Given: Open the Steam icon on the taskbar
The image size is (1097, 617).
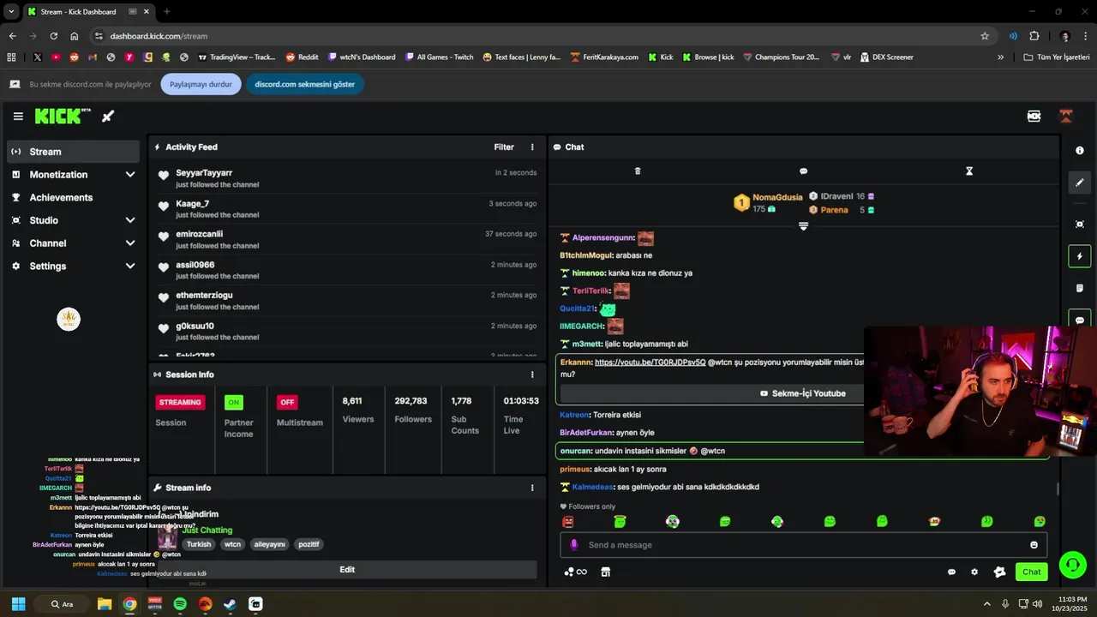Looking at the screenshot, I should point(230,604).
